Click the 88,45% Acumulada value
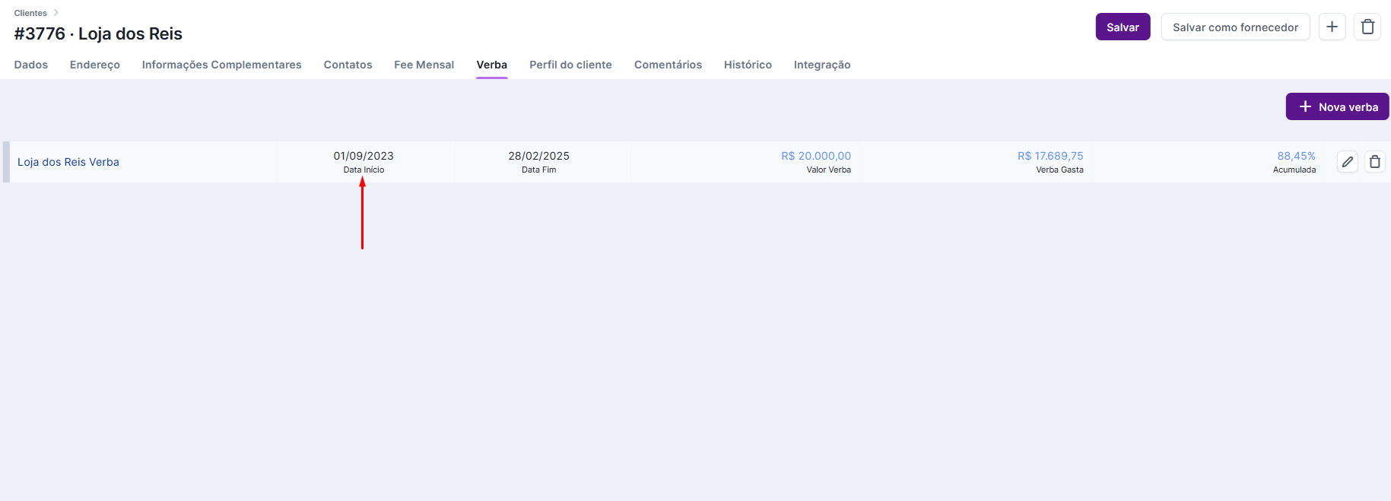 1295,156
